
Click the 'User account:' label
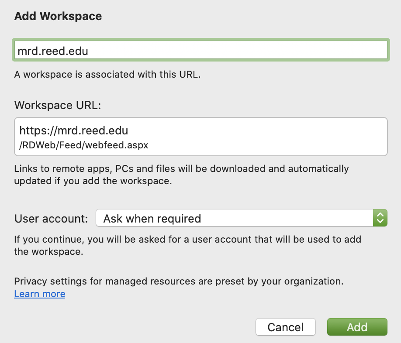(x=52, y=218)
